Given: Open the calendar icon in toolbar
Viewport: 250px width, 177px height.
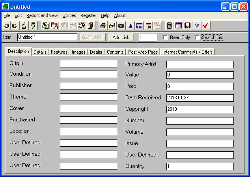Looking at the screenshot, I should [178, 26].
